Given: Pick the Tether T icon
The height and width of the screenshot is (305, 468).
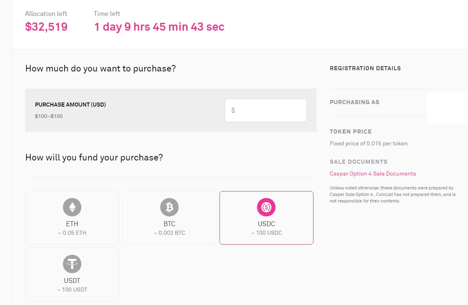Looking at the screenshot, I should coord(72,264).
